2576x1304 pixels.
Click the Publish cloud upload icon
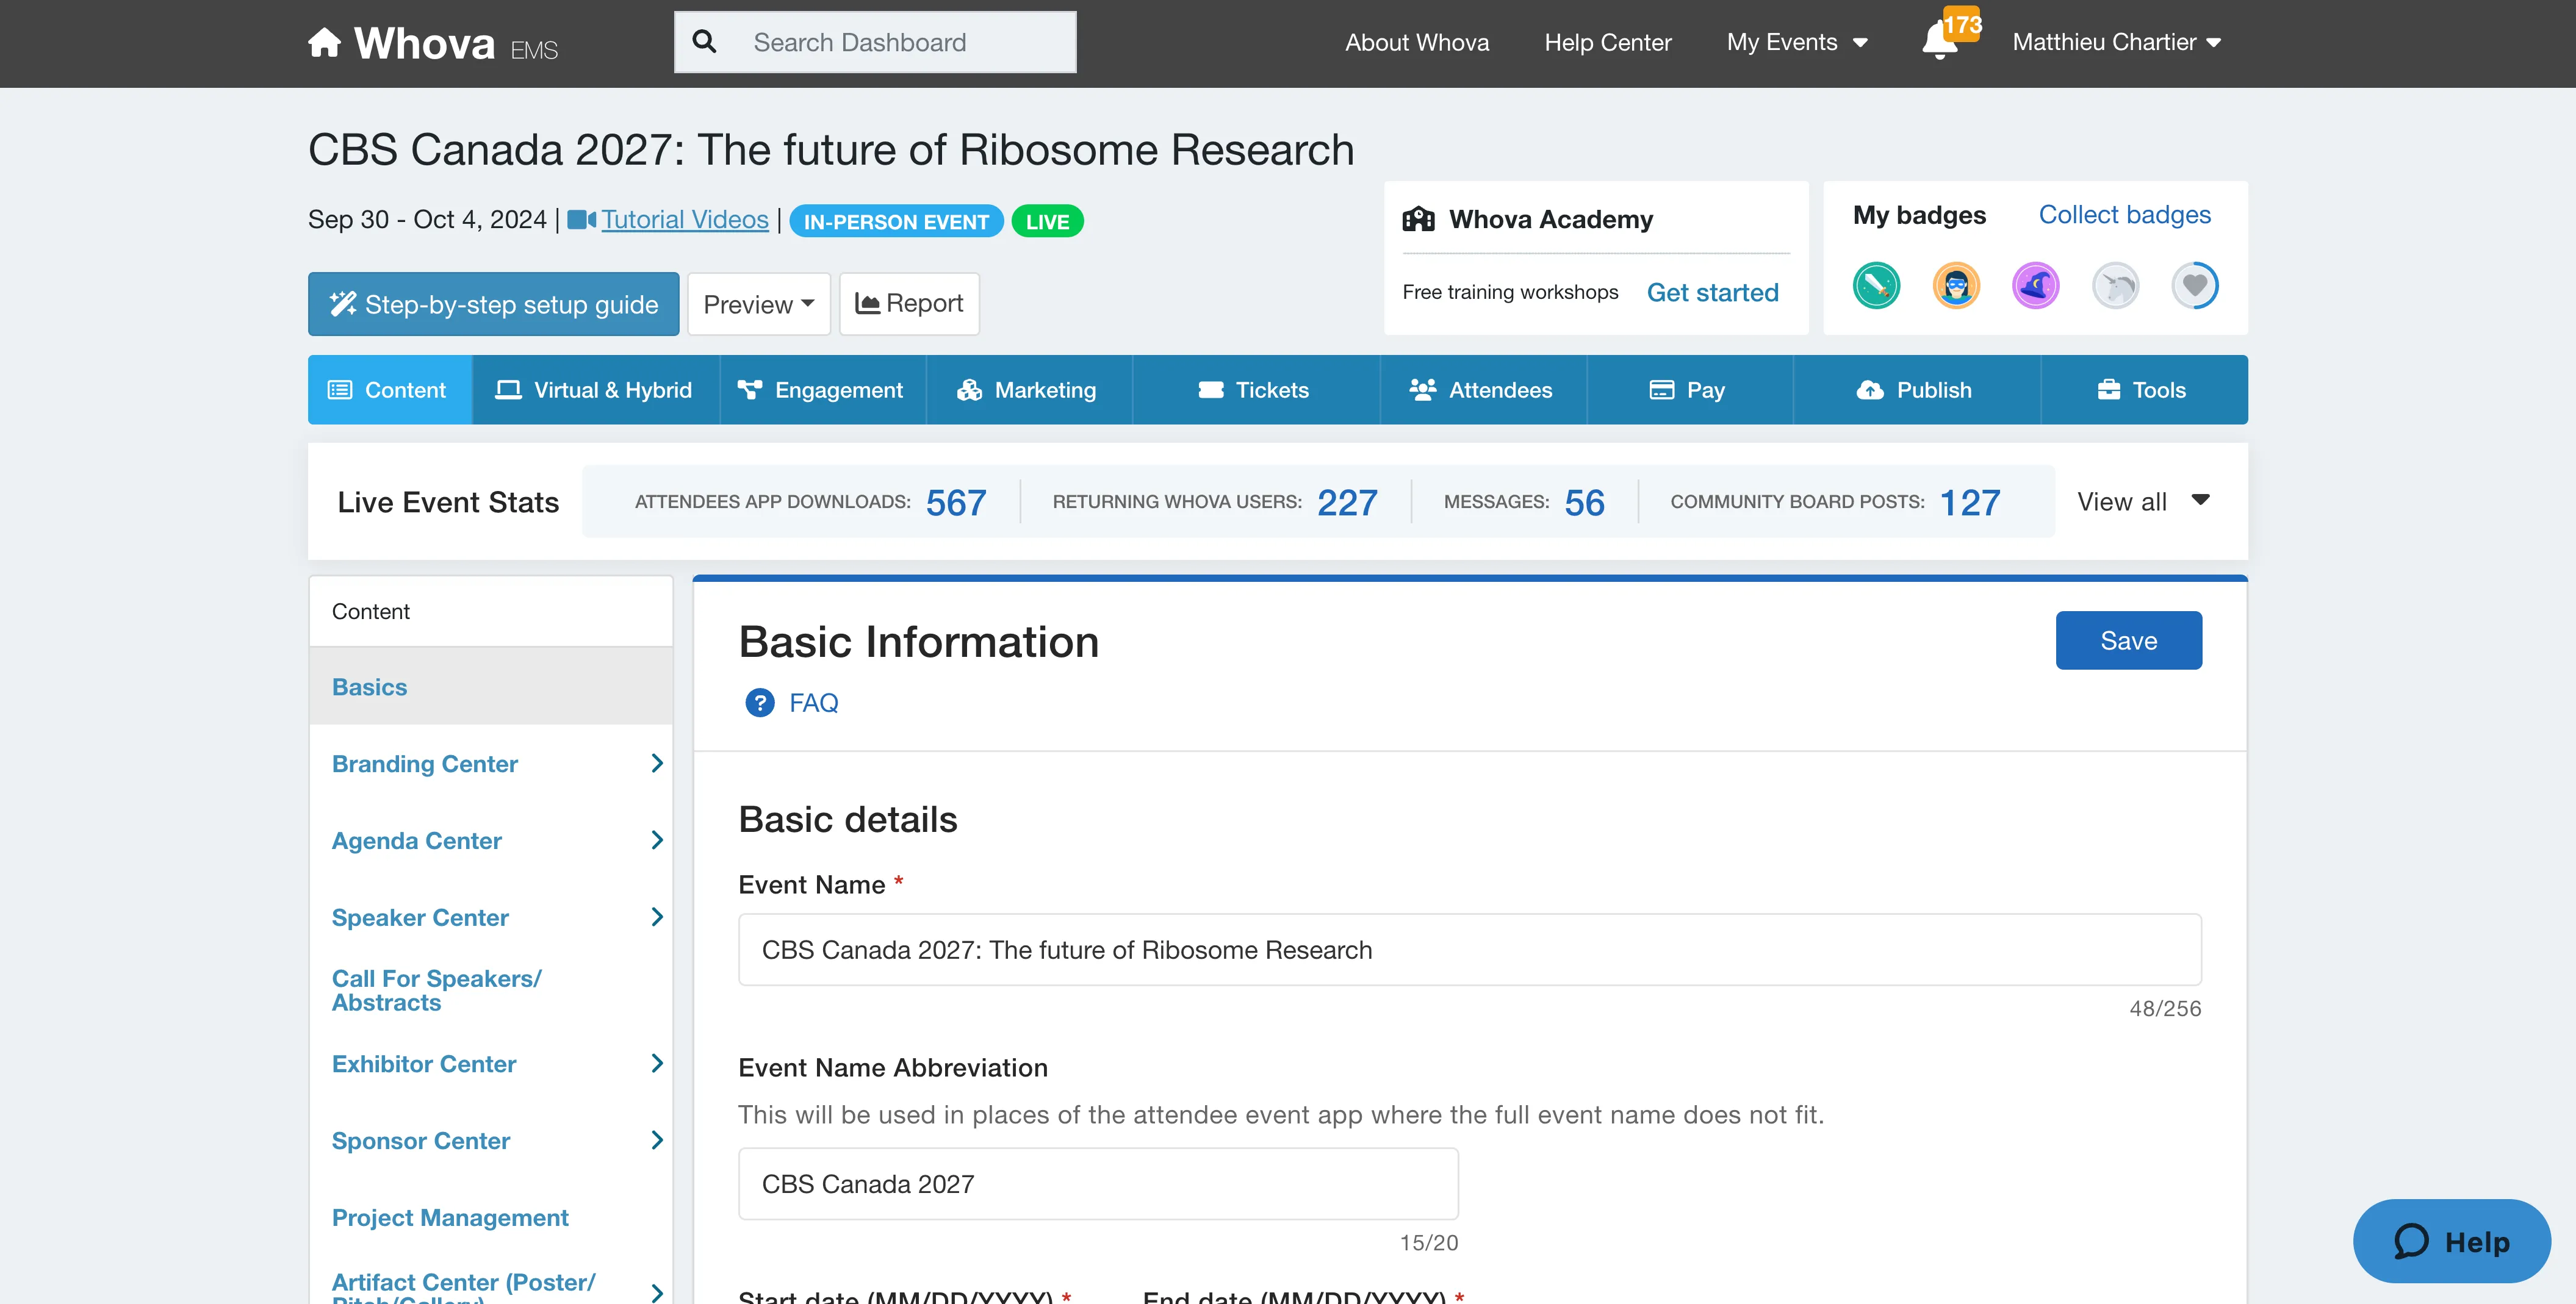click(1870, 390)
